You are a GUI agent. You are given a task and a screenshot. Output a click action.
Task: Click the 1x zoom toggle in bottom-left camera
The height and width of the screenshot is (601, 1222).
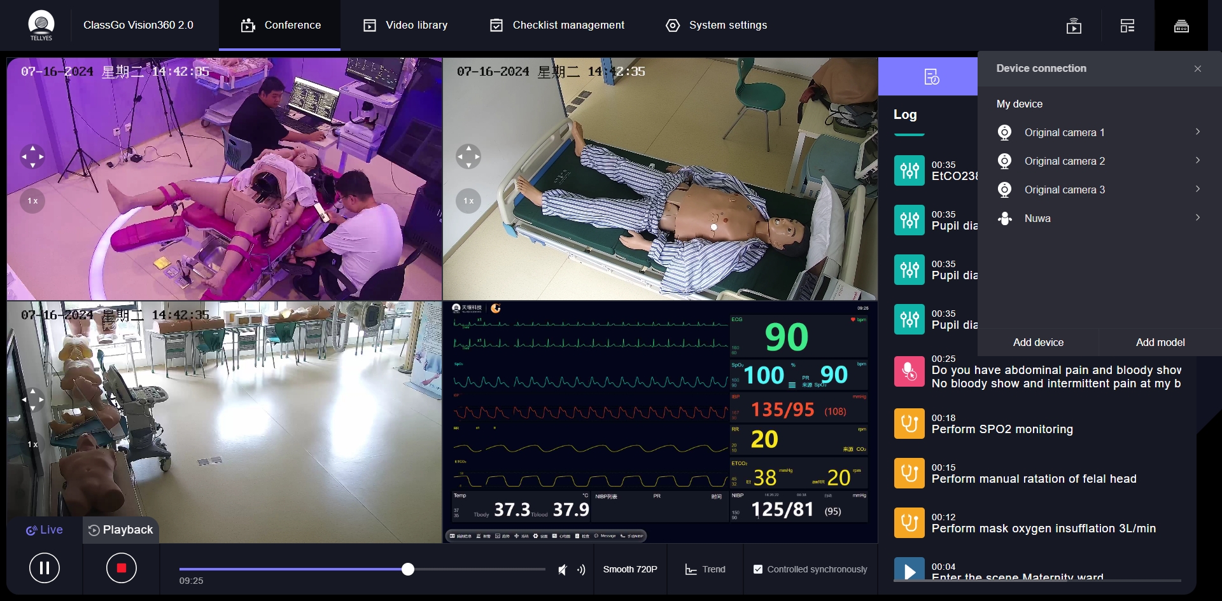pyautogui.click(x=32, y=445)
